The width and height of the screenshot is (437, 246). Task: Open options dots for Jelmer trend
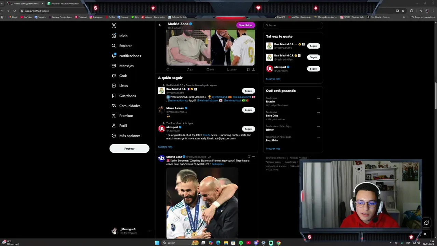point(319,126)
